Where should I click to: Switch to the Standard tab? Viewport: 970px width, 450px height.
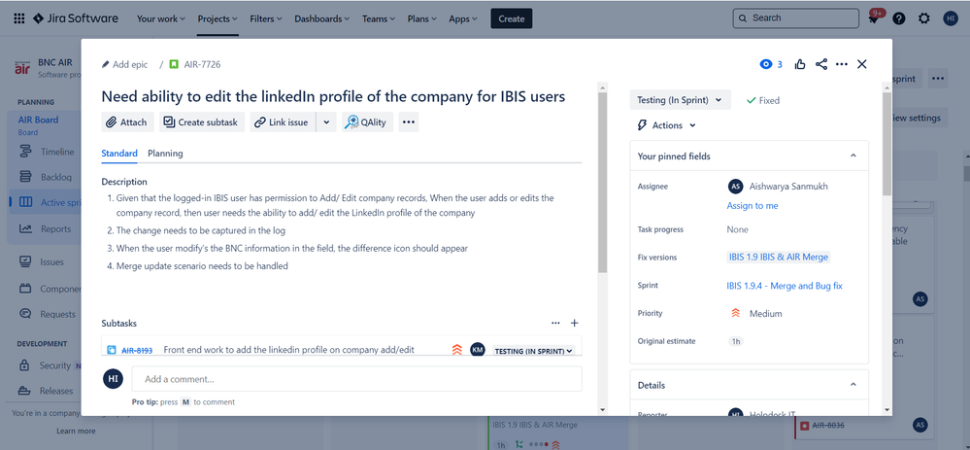pos(119,154)
